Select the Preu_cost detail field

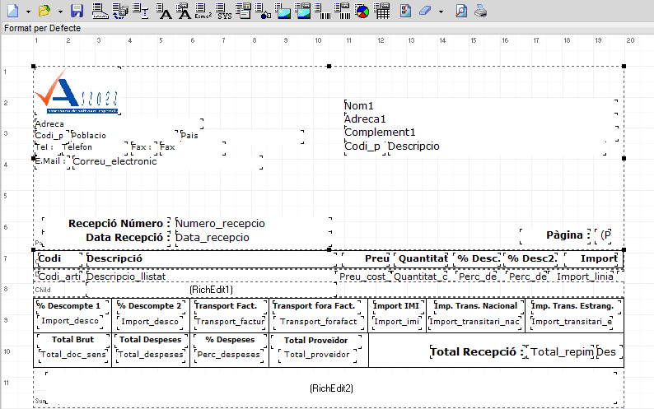(x=364, y=277)
